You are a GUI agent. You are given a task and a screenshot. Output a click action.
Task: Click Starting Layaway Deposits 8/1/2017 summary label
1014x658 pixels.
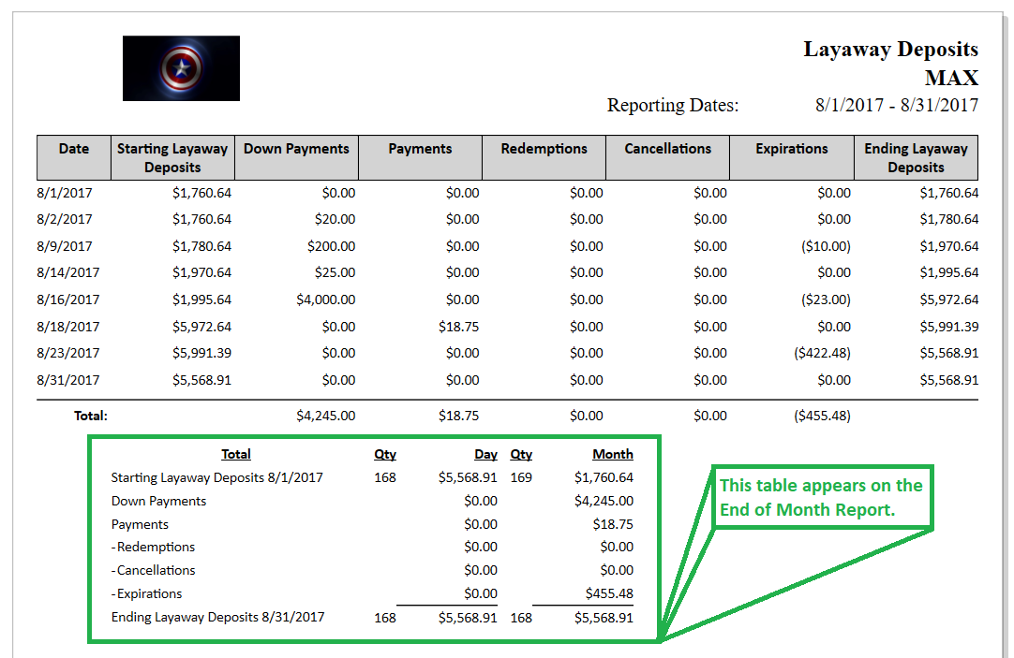[216, 478]
